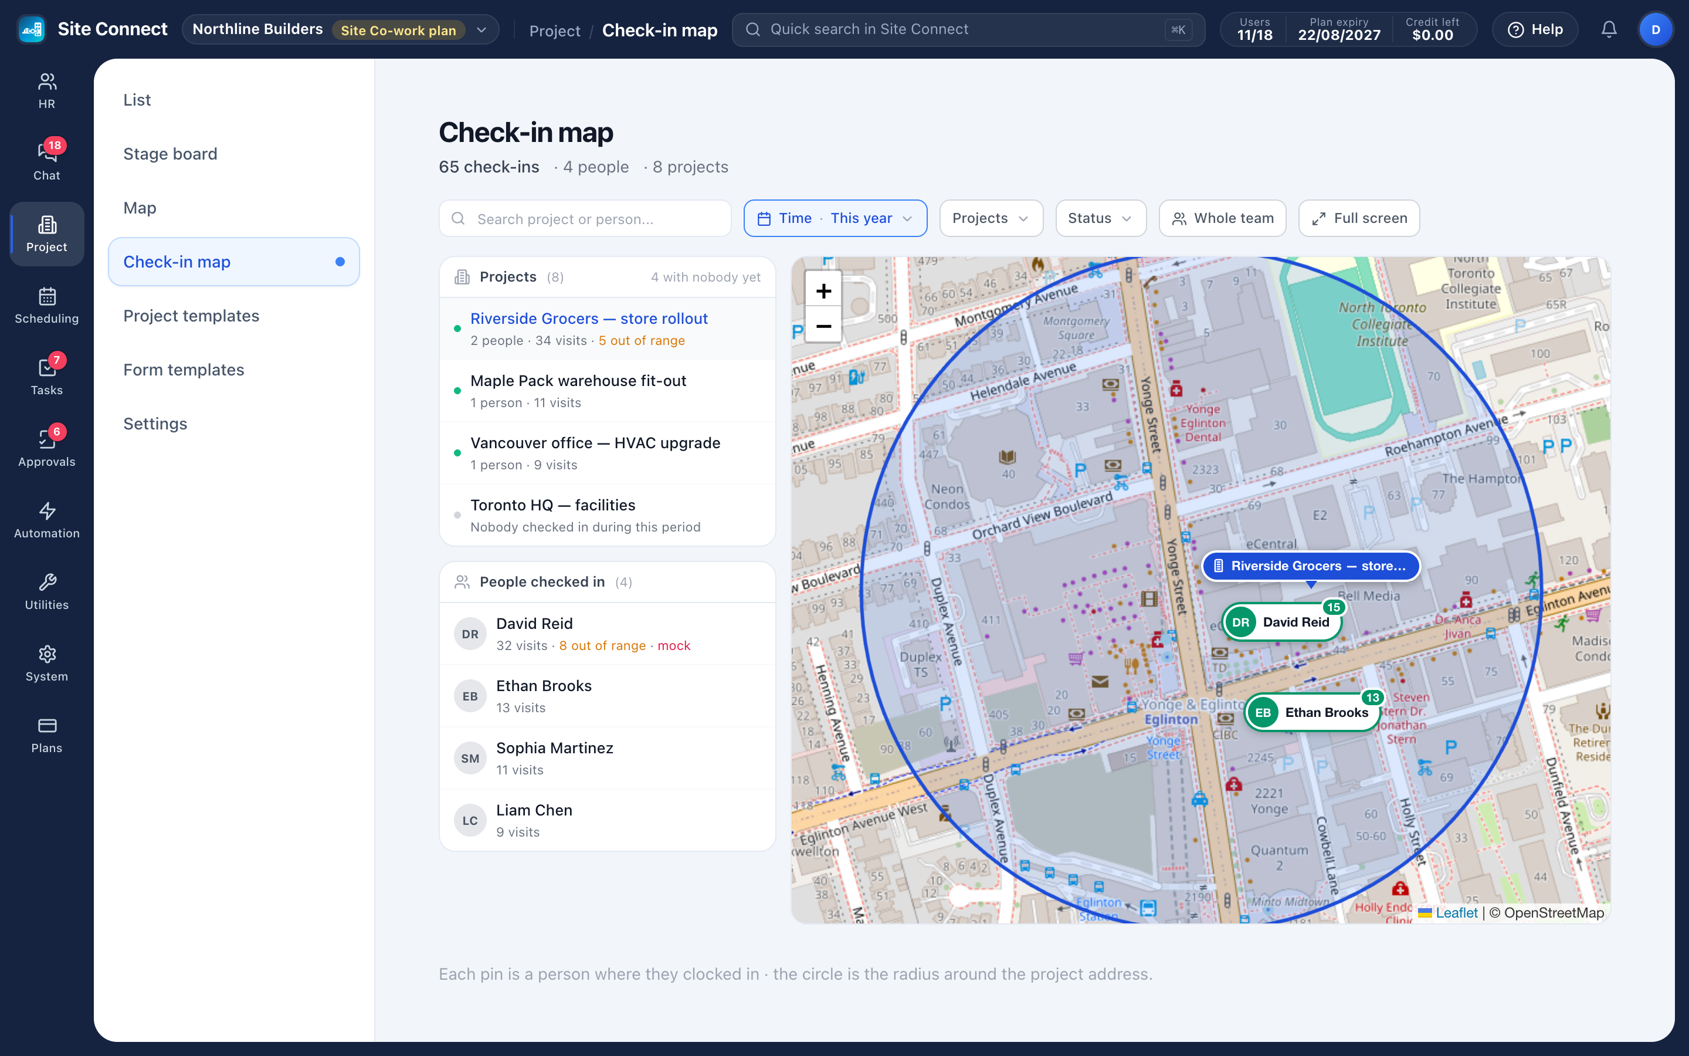Image resolution: width=1689 pixels, height=1056 pixels.
Task: Open the HR section in sidebar
Action: point(47,91)
